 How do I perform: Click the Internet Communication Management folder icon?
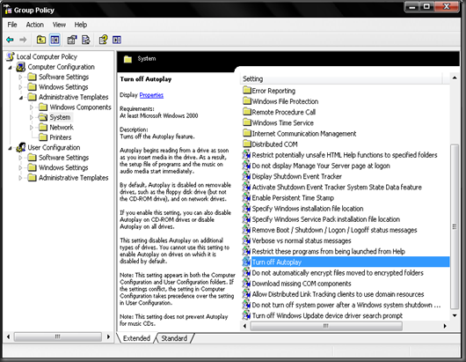[247, 133]
